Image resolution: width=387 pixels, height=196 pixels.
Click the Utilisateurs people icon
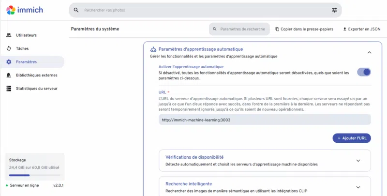click(x=9, y=35)
